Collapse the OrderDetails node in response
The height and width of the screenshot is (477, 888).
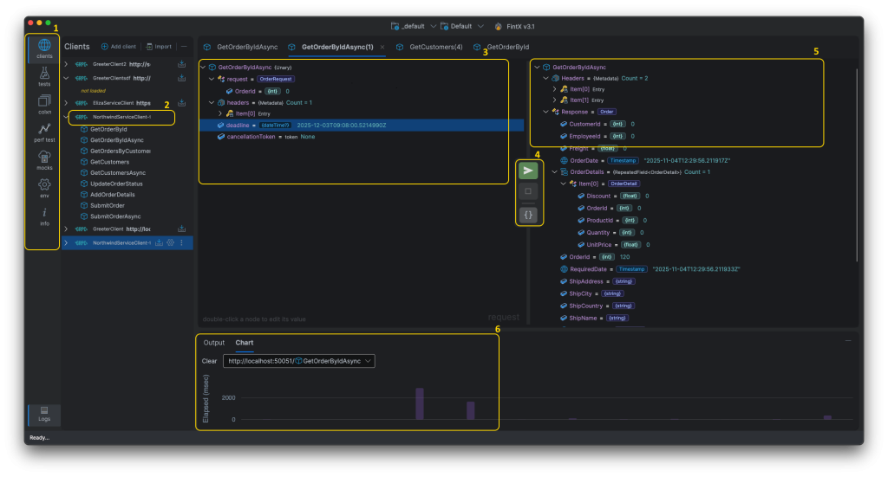pyautogui.click(x=554, y=171)
